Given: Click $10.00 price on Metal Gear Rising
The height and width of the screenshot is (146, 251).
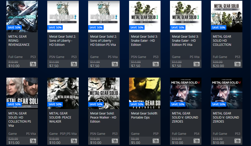Looking at the screenshot, I should tap(14, 66).
